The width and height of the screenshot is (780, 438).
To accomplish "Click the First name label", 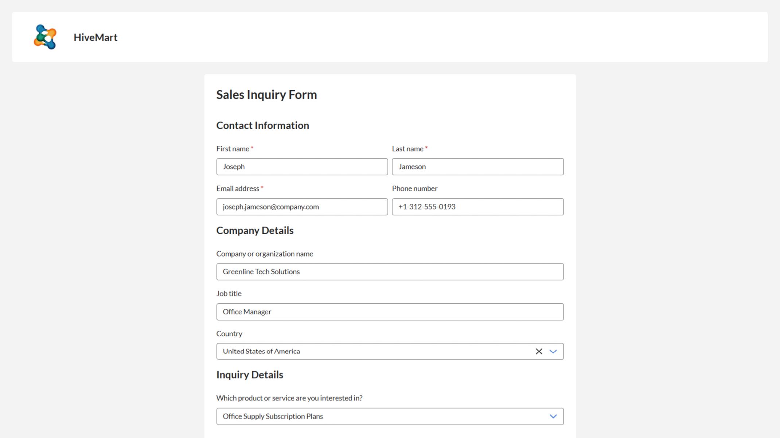I will (233, 149).
